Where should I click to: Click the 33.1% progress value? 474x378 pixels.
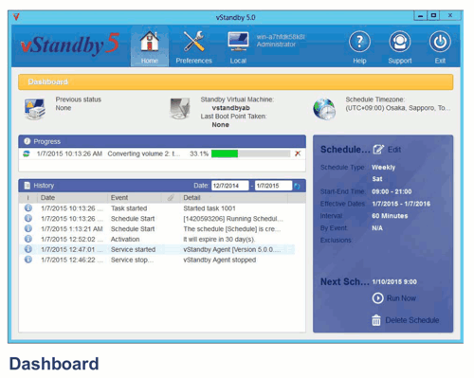tap(199, 153)
